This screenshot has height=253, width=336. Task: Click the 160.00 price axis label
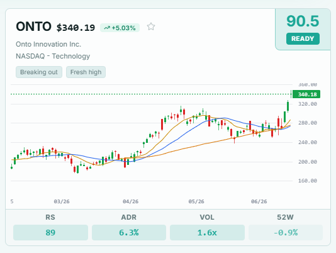pos(308,181)
